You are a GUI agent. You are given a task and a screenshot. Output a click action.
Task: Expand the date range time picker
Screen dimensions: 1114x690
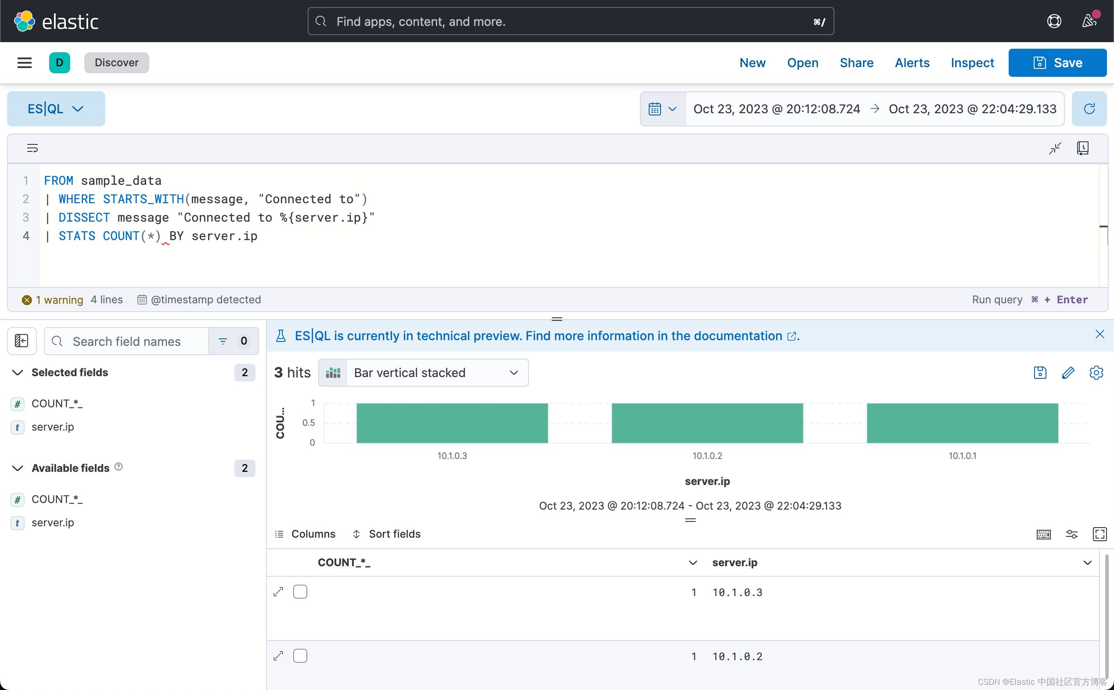pos(664,108)
